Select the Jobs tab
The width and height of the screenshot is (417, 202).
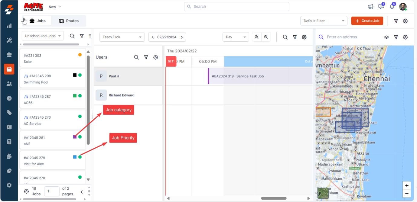click(37, 21)
